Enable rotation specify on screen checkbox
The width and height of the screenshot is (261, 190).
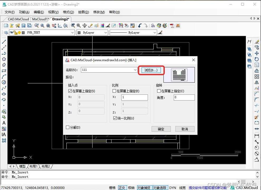[x=159, y=91]
